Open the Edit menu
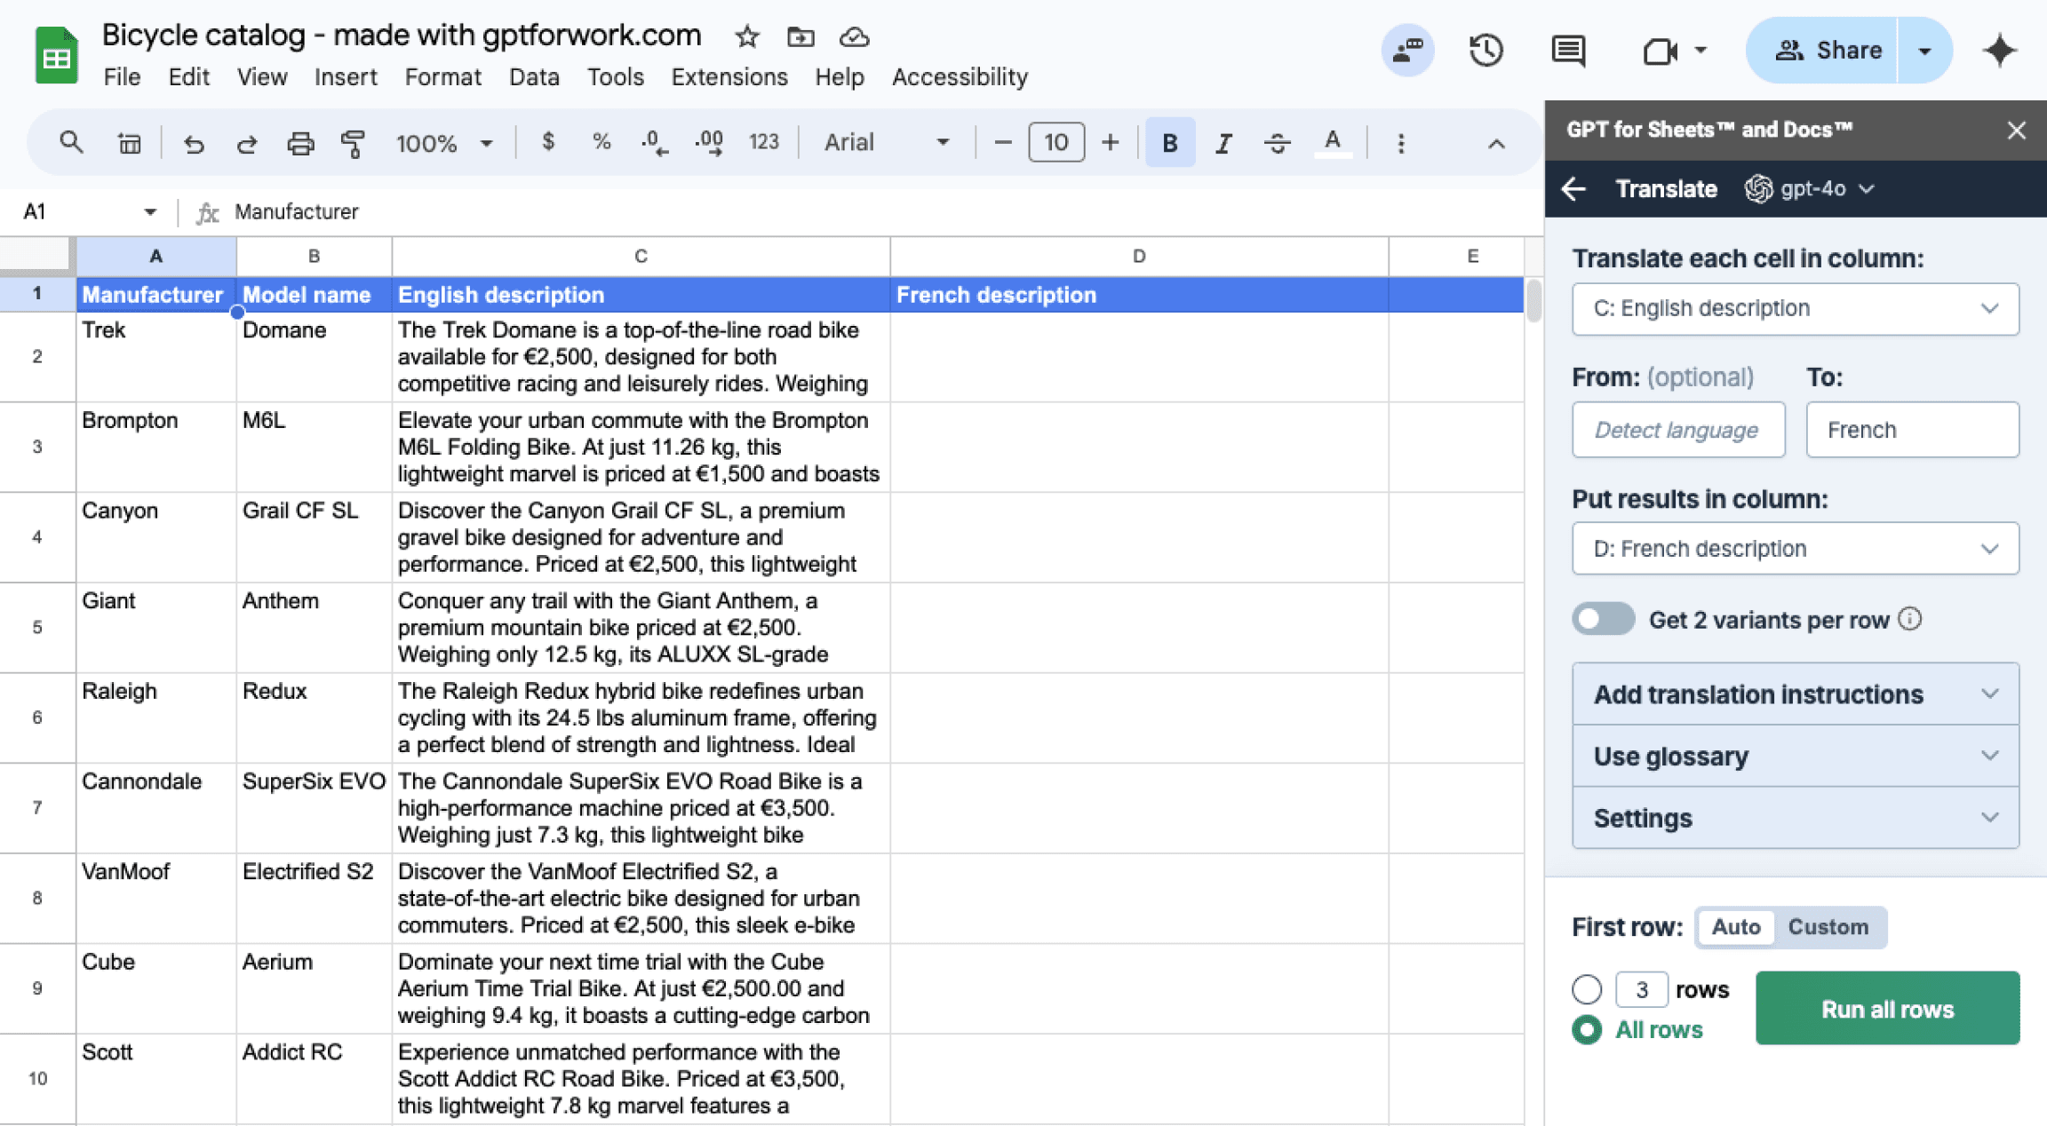 pyautogui.click(x=188, y=77)
